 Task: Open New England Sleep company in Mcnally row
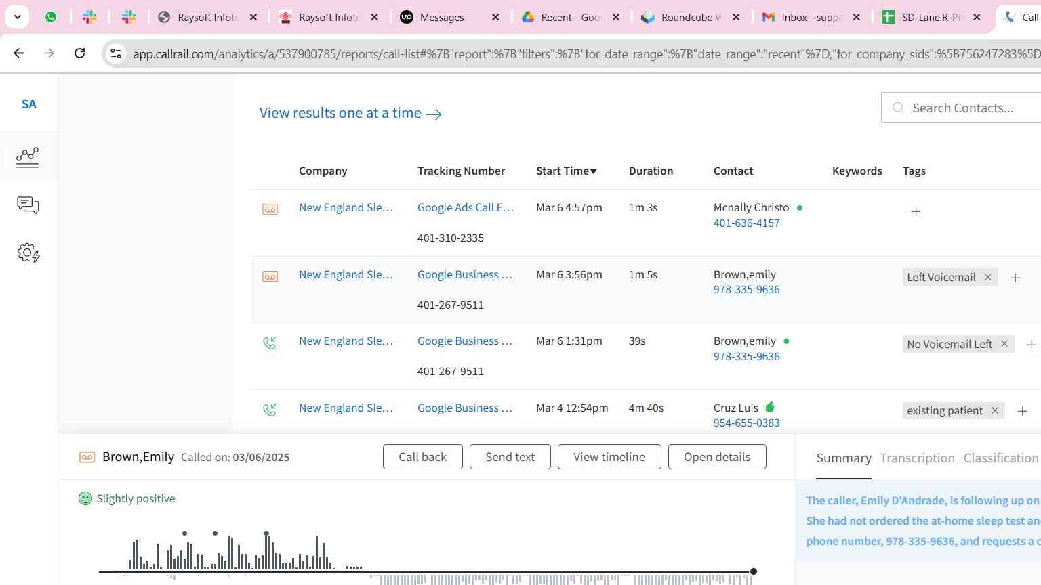tap(346, 207)
